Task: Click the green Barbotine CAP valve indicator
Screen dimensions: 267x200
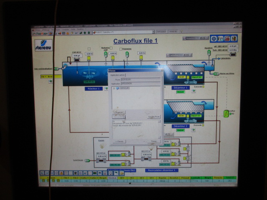Action: point(106,54)
